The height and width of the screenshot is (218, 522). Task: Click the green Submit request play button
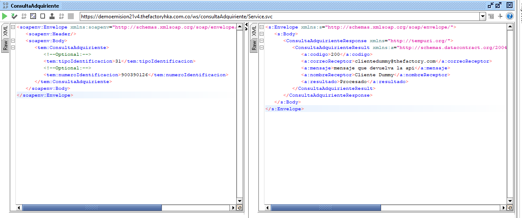(5, 16)
